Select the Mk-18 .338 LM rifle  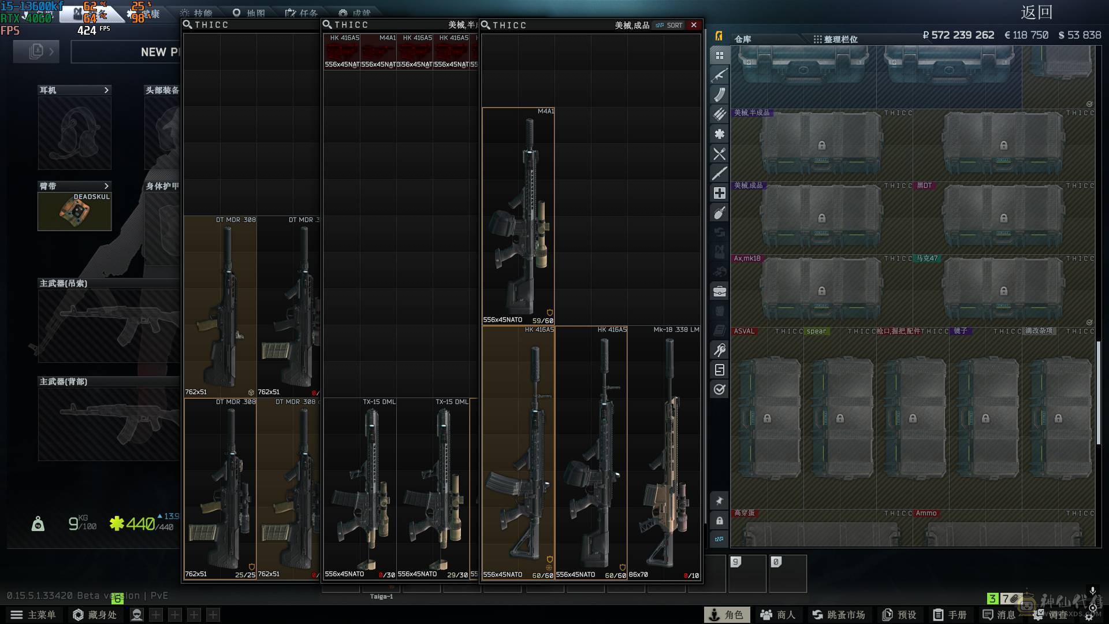click(x=664, y=453)
